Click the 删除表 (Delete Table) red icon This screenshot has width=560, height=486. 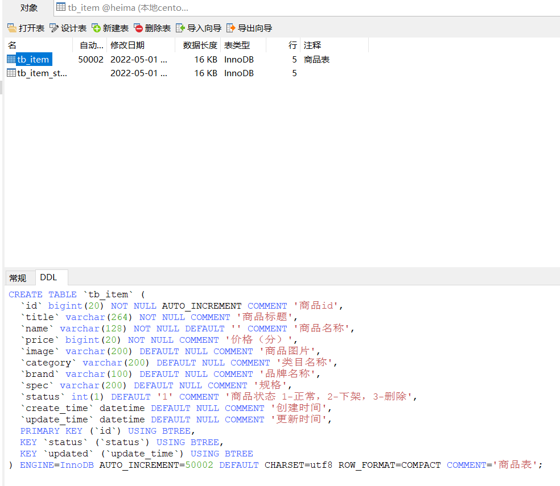tap(138, 28)
